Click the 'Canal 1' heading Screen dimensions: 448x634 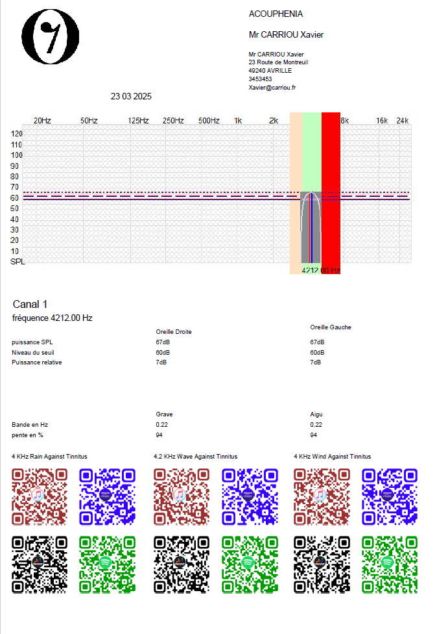point(30,304)
